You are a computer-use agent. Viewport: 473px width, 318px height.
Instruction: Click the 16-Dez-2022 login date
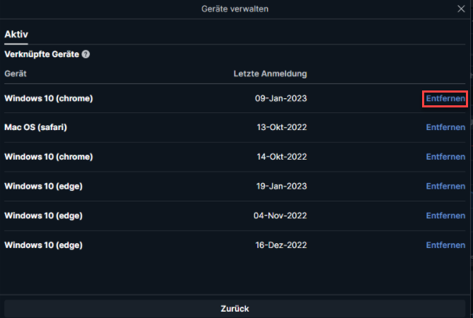pos(281,245)
